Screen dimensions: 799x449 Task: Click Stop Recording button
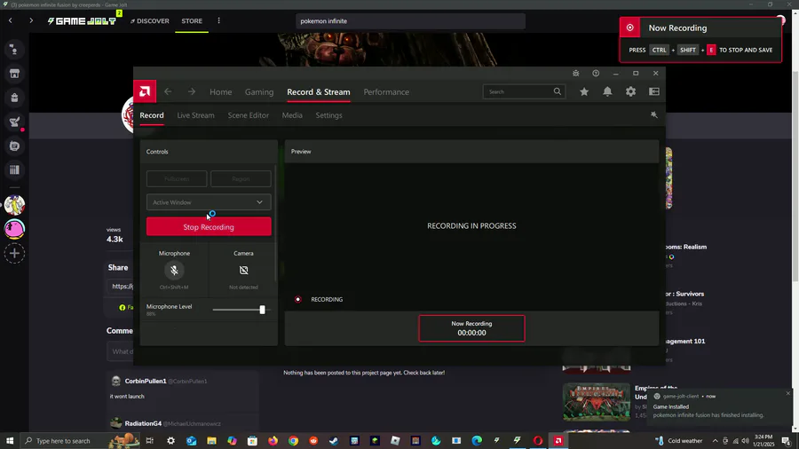(209, 227)
